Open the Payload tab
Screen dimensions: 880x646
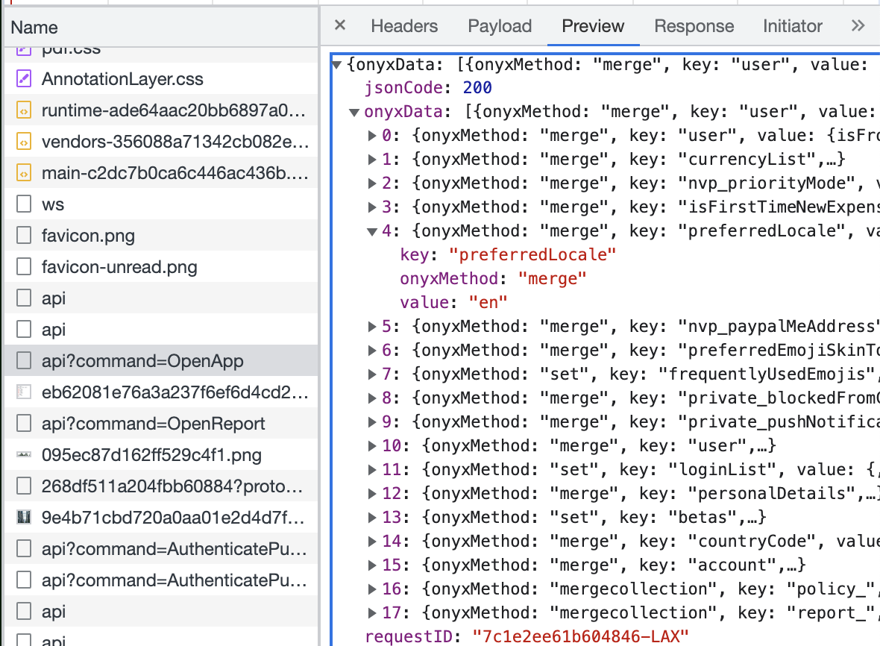pos(500,26)
